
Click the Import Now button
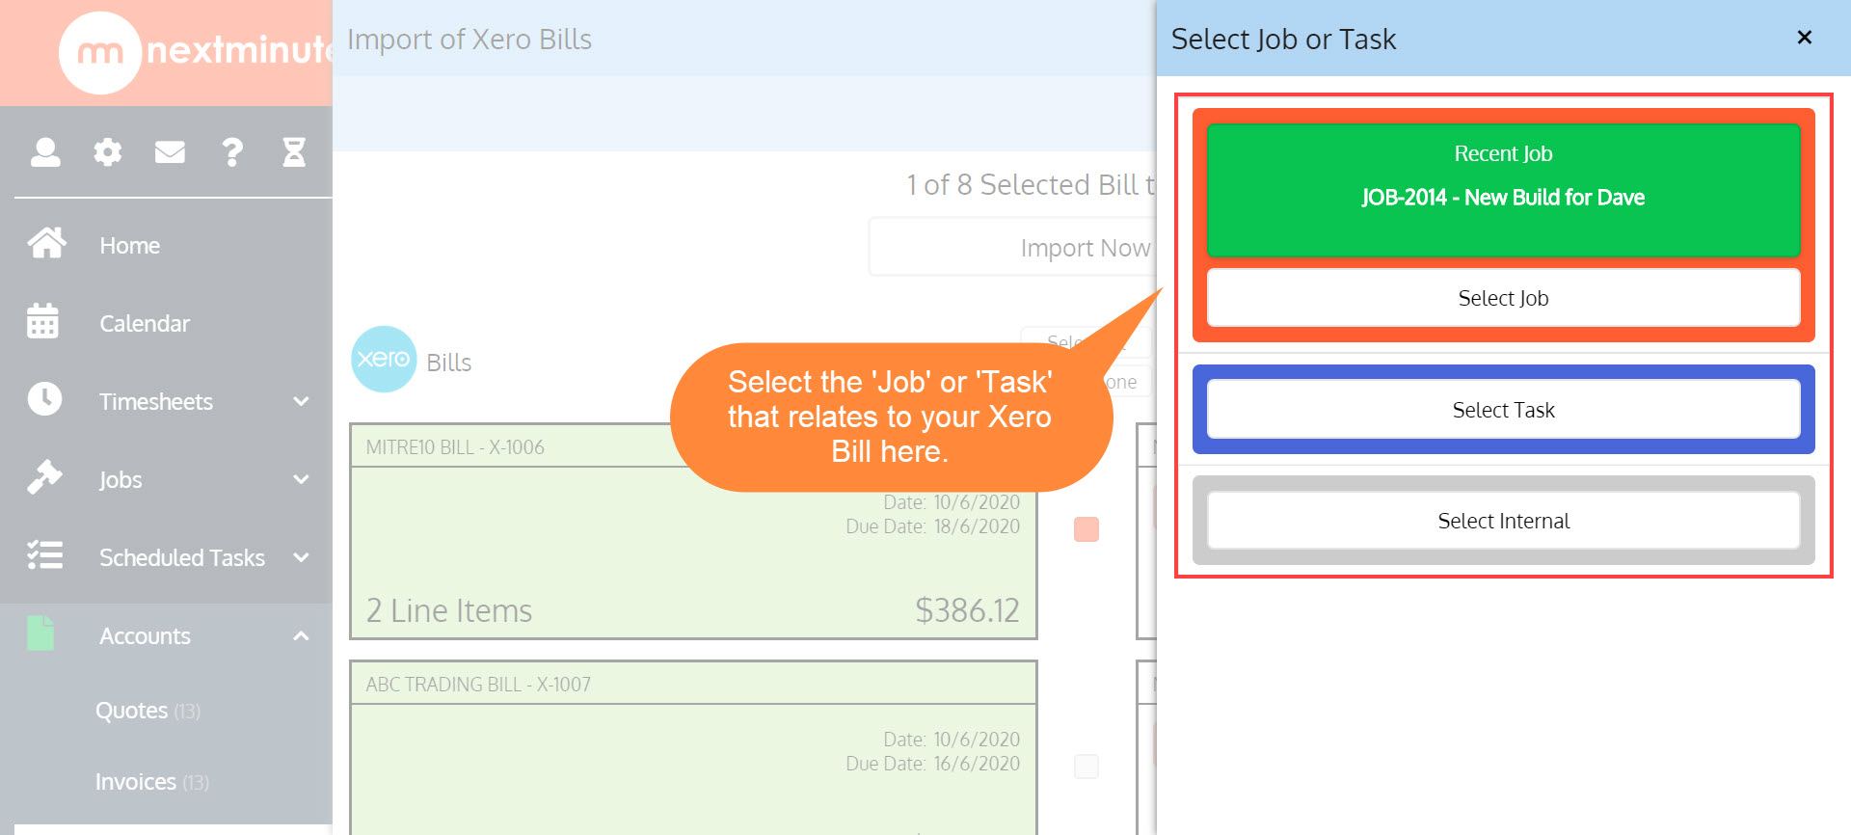tap(1012, 248)
